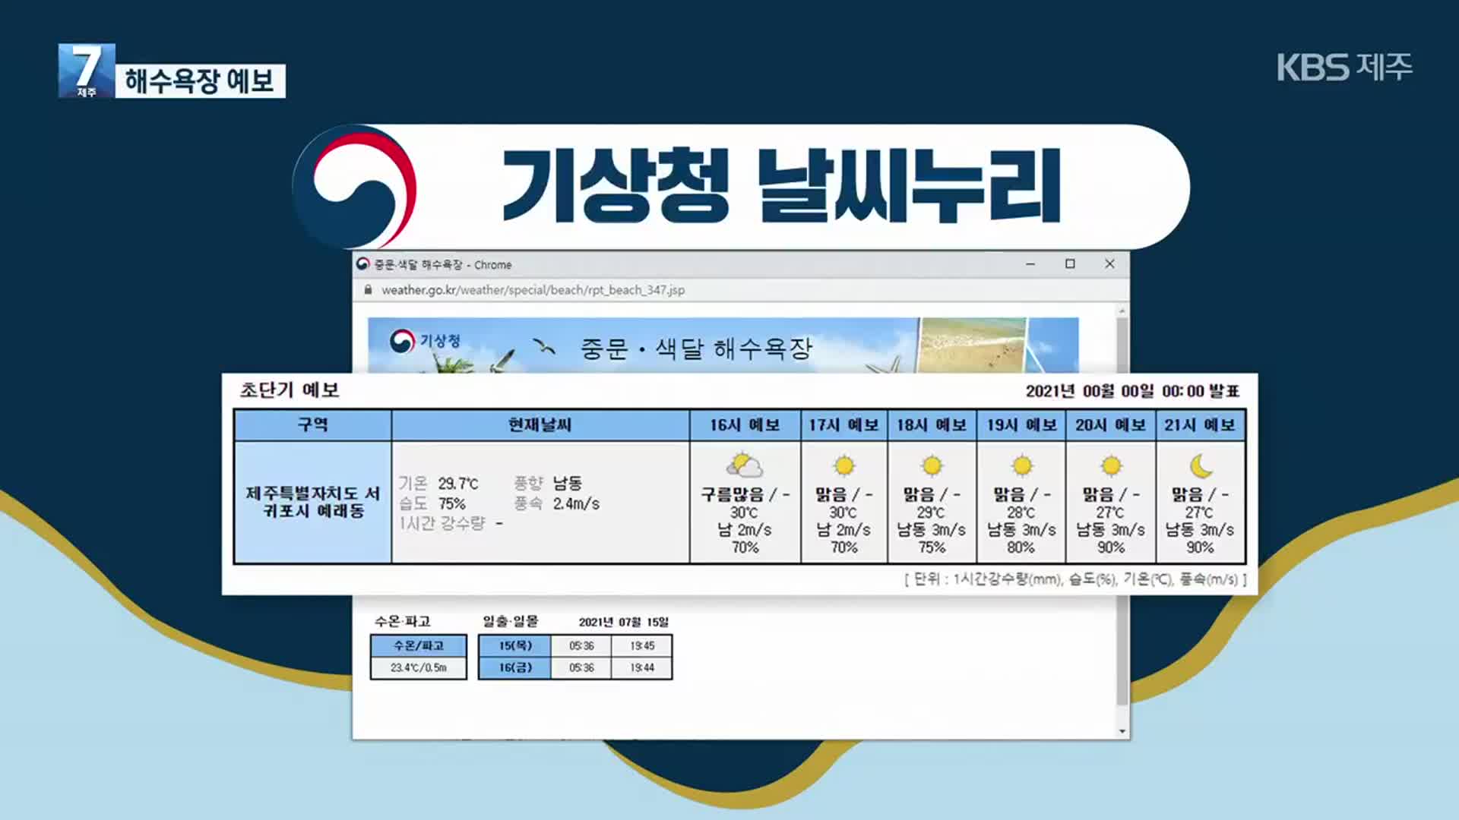
Task: Click the 1시간 강수량 label
Action: coord(442,524)
